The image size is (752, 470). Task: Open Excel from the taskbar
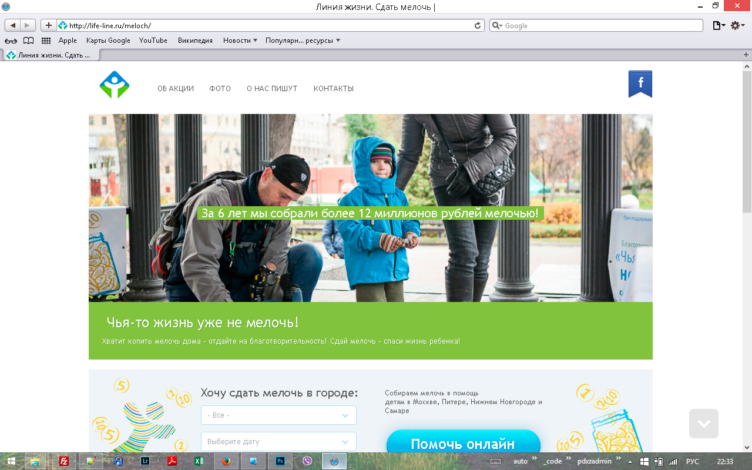click(x=199, y=461)
